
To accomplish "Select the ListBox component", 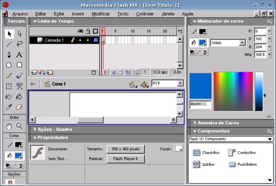I will [204, 164].
